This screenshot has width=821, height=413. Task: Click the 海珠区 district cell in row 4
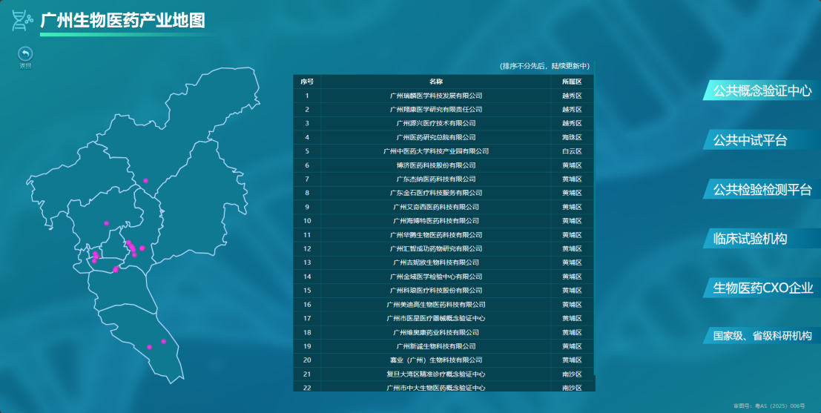click(x=572, y=137)
